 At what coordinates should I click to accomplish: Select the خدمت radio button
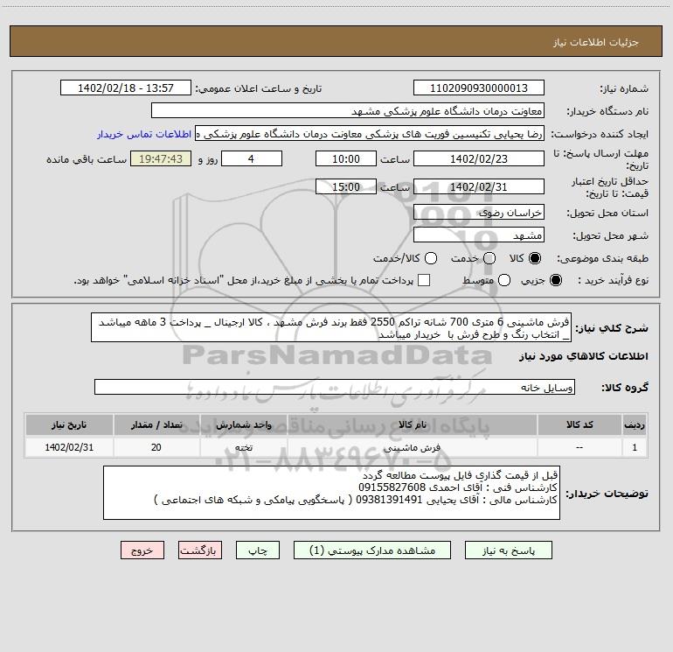489,258
